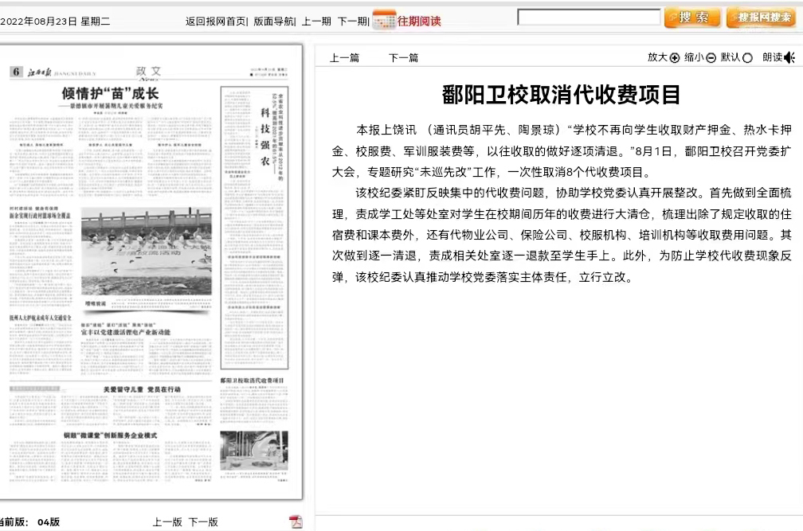Click into the search input field
Screen dimensions: 803x531
589,17
